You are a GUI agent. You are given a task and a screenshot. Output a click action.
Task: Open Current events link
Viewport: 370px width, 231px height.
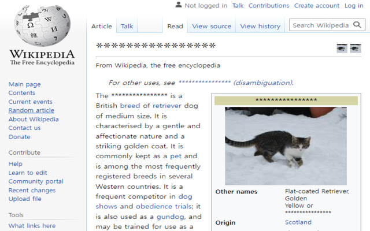31,102
